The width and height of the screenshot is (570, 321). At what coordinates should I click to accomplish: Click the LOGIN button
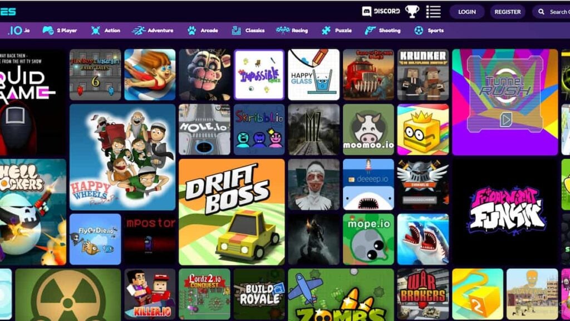(x=467, y=12)
